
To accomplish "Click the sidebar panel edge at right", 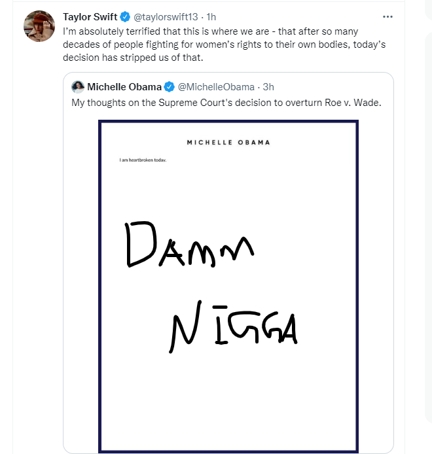I will tap(428, 227).
